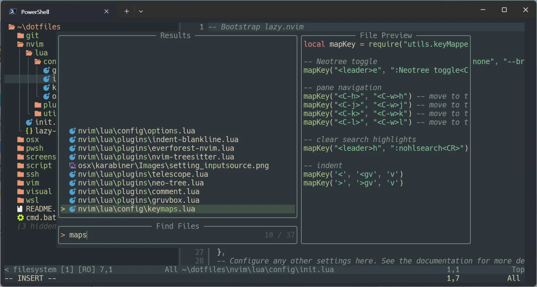
Task: Close the PowerShell tab
Action: click(106, 11)
